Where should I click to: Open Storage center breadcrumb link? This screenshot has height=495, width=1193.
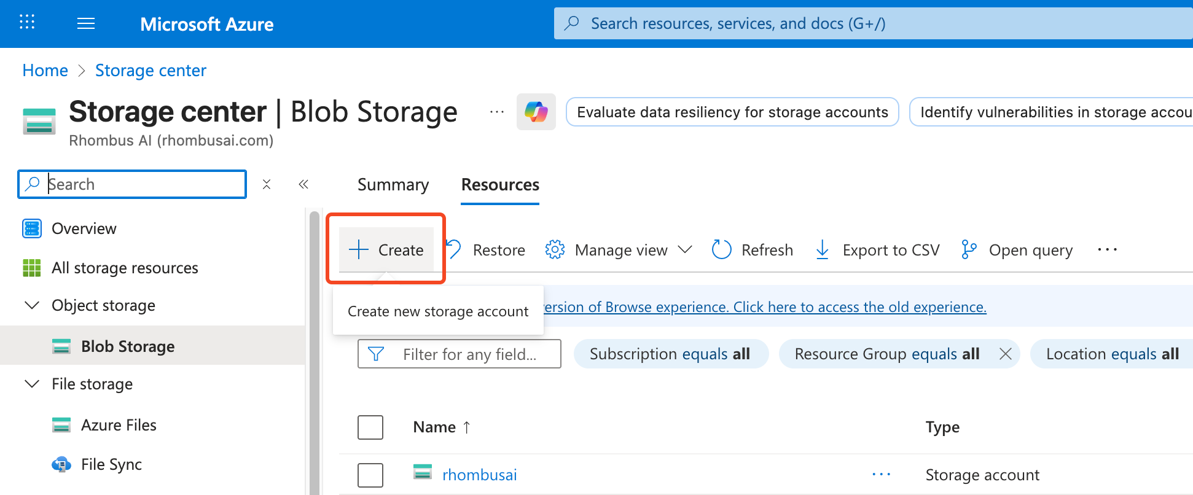(151, 70)
